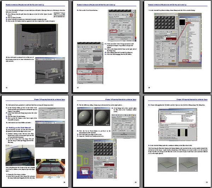Select rendered sofa image above the burgundy sofa photo
The width and height of the screenshot is (212, 188).
click(50, 134)
